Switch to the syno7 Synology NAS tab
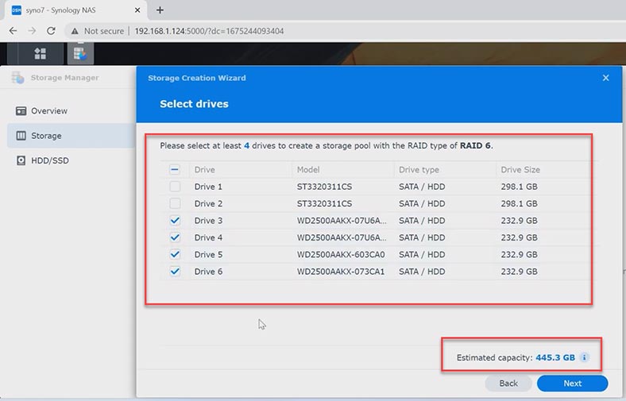626x401 pixels. [x=75, y=10]
